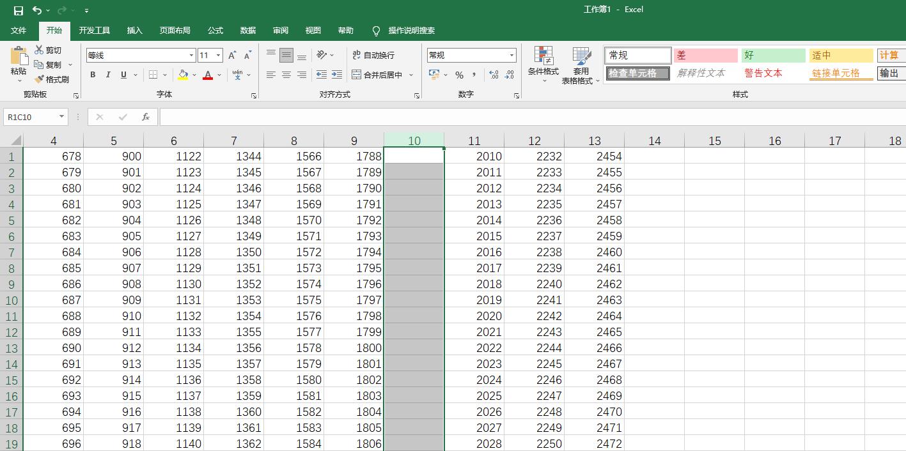Click the align left icon
The height and width of the screenshot is (451, 906).
pyautogui.click(x=271, y=75)
